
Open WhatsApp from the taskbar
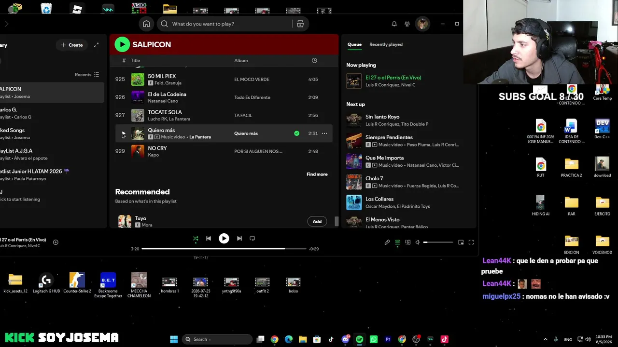[374, 339]
